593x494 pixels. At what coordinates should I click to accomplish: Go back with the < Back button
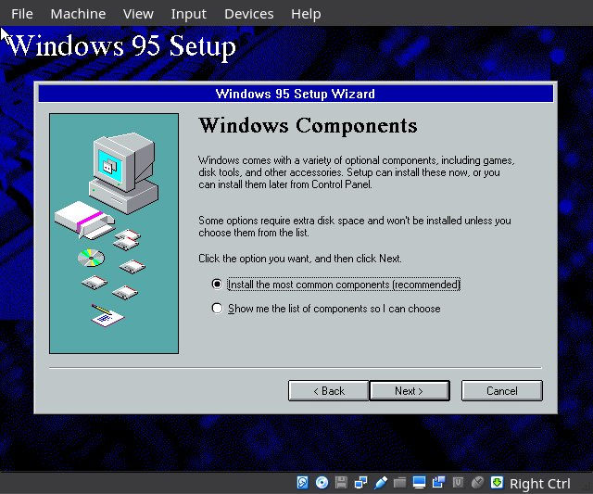click(x=328, y=391)
